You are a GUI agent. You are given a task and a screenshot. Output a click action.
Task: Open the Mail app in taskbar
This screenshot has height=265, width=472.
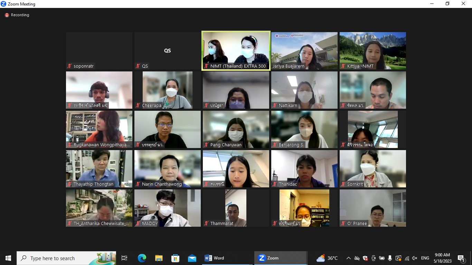pos(192,258)
